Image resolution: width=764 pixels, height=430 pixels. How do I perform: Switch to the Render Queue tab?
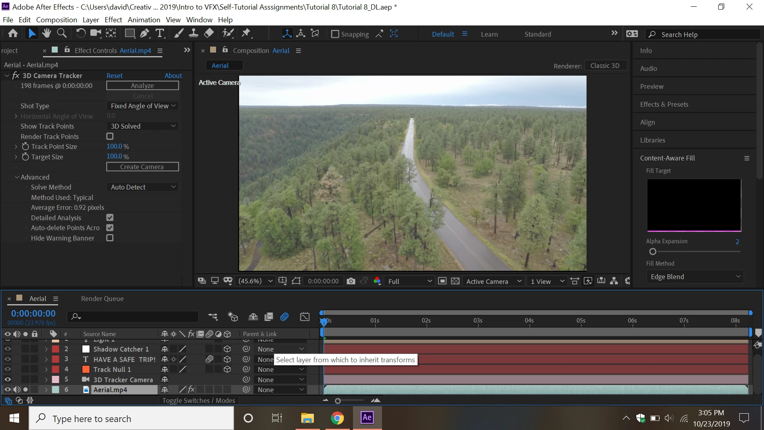[102, 299]
